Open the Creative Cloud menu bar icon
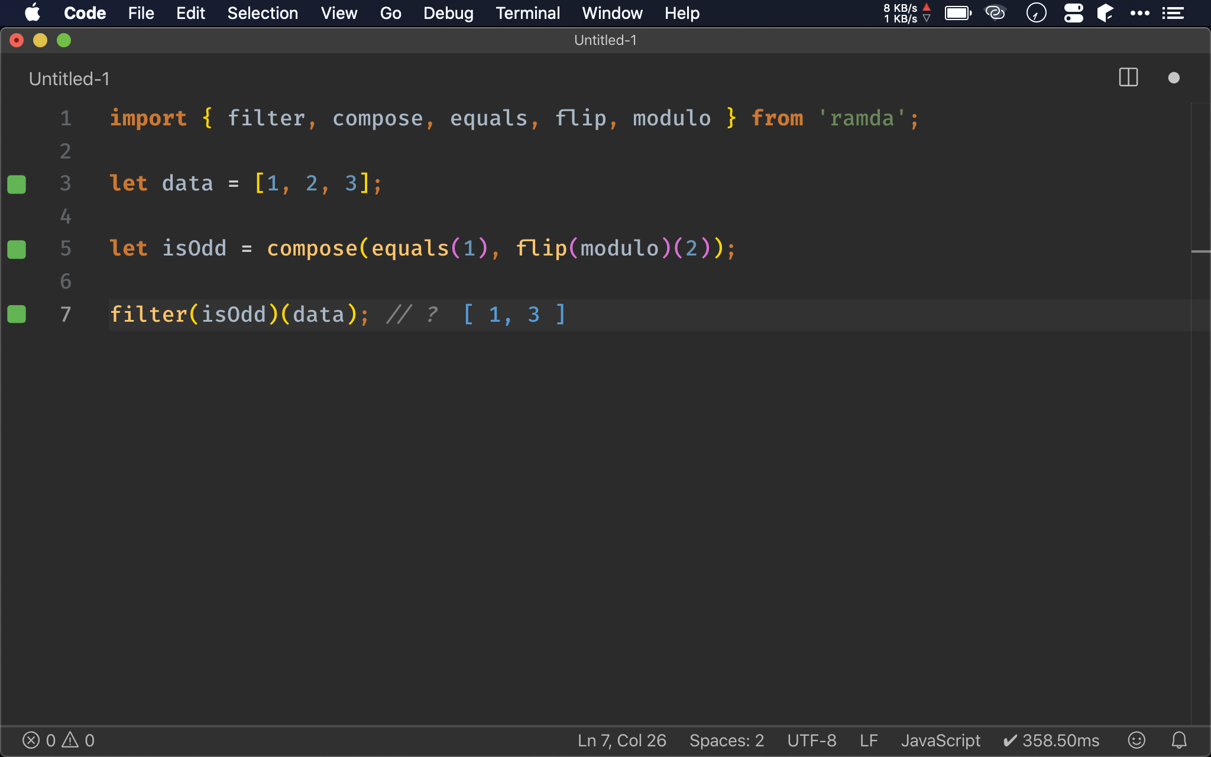 click(995, 13)
